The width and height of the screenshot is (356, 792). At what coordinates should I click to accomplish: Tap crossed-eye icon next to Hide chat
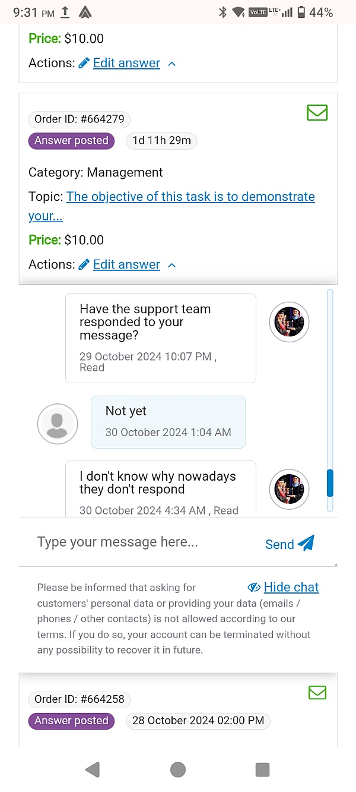point(254,587)
